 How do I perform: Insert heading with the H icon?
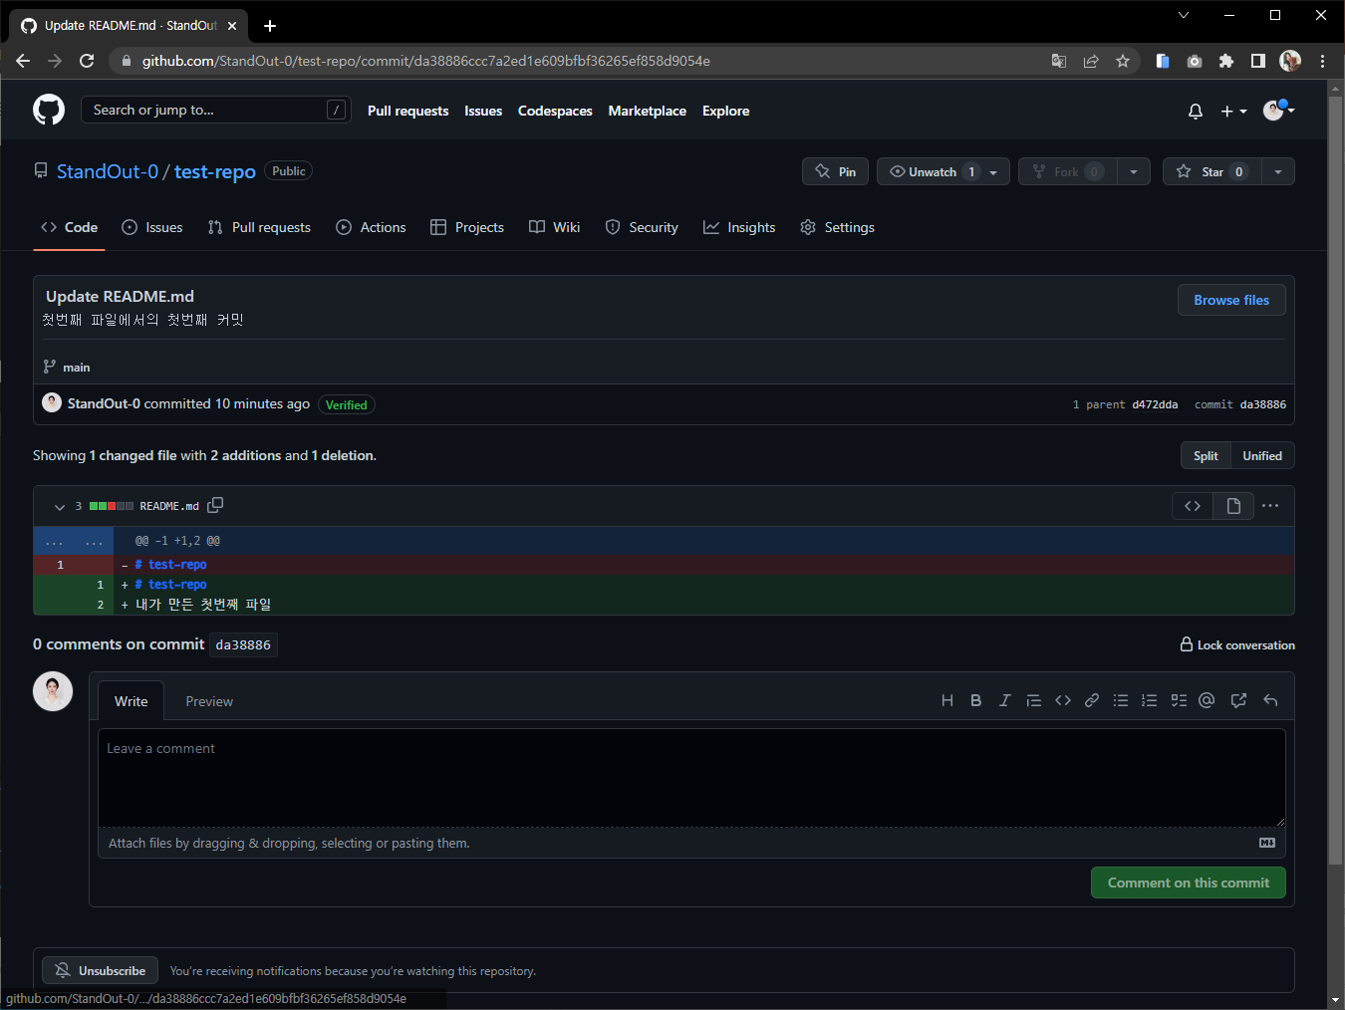[947, 700]
